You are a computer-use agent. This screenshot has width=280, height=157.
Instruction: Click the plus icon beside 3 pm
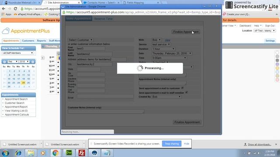pyautogui.click(x=58, y=88)
